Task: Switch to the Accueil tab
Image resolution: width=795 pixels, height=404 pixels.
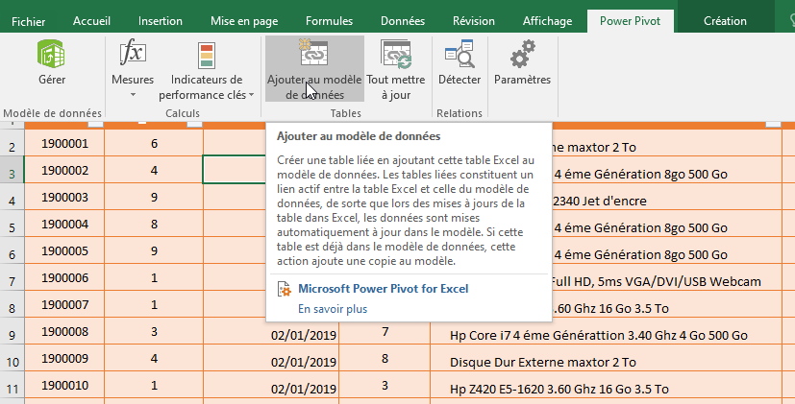Action: pyautogui.click(x=91, y=21)
